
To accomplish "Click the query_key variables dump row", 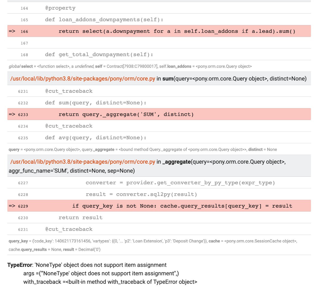I will 153,241.
